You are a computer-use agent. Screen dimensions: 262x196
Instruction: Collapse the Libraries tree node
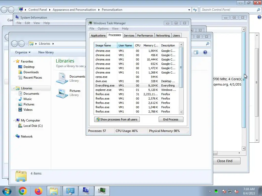pyautogui.click(x=14, y=88)
